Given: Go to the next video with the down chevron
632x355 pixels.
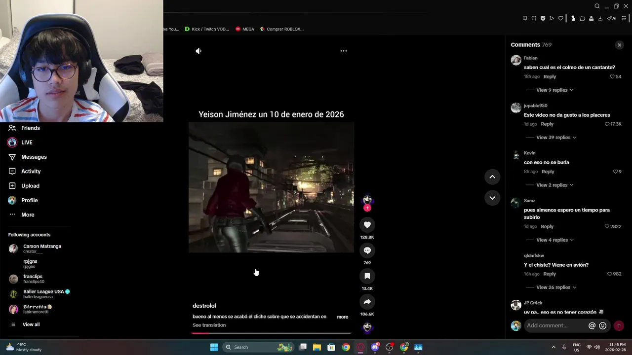Looking at the screenshot, I should point(492,198).
